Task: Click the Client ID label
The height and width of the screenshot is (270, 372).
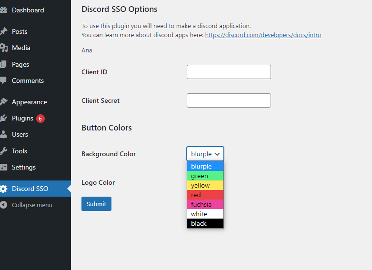Action: pyautogui.click(x=94, y=72)
